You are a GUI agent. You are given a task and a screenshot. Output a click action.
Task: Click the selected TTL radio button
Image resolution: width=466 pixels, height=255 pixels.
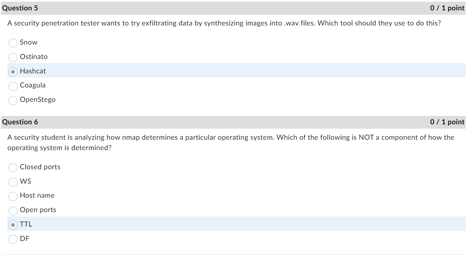13,225
